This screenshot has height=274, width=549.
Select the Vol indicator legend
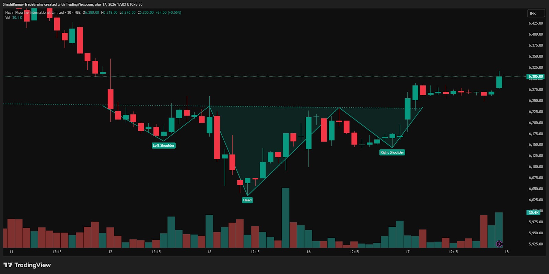(x=8, y=17)
